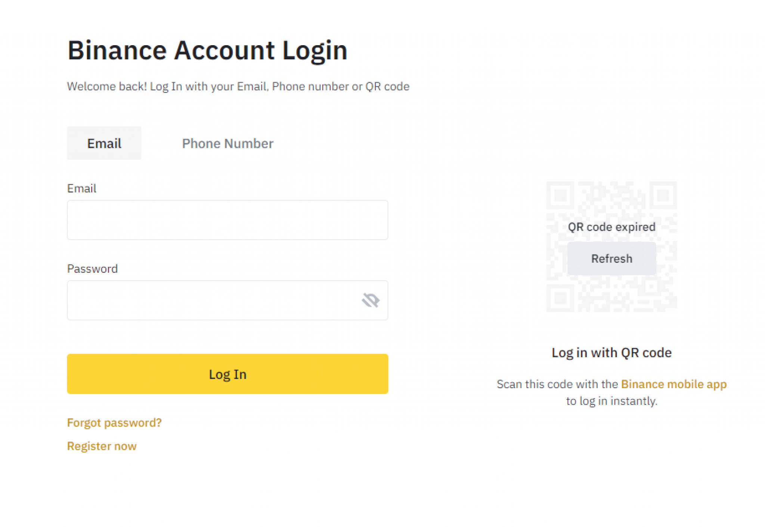Click the Password label above the input

pos(92,268)
